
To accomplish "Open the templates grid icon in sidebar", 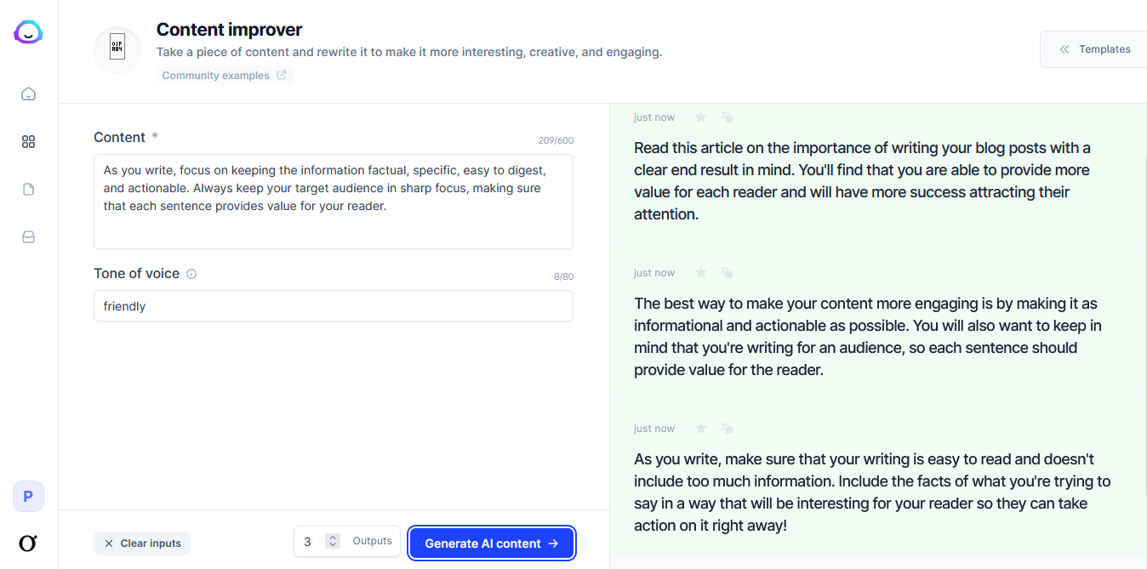I will [x=28, y=142].
